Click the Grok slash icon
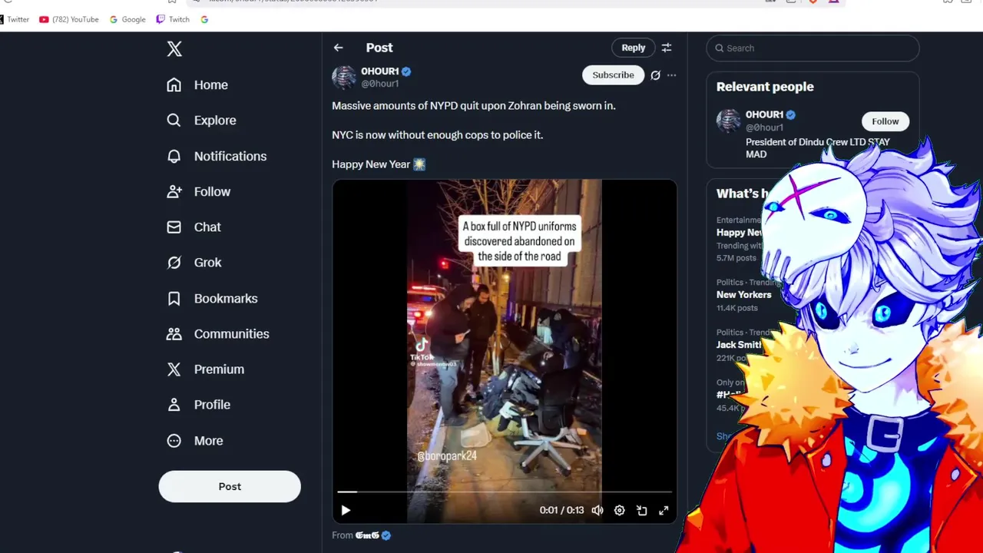Viewport: 983px width, 553px height. coord(174,262)
